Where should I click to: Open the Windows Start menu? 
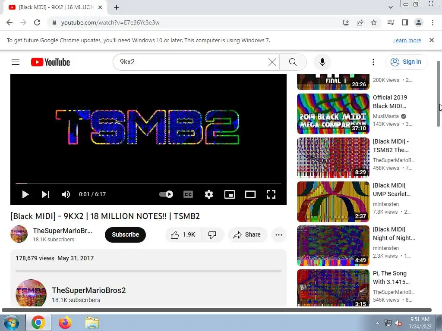[x=11, y=322]
